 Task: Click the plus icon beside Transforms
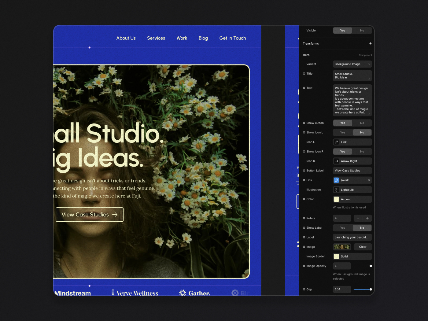(x=370, y=43)
